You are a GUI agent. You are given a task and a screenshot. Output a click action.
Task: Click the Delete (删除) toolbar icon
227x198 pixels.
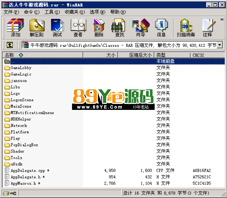click(99, 27)
